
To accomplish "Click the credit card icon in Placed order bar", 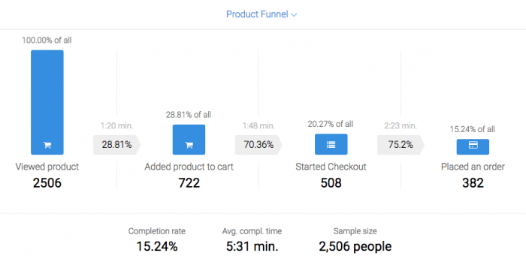I will (473, 145).
